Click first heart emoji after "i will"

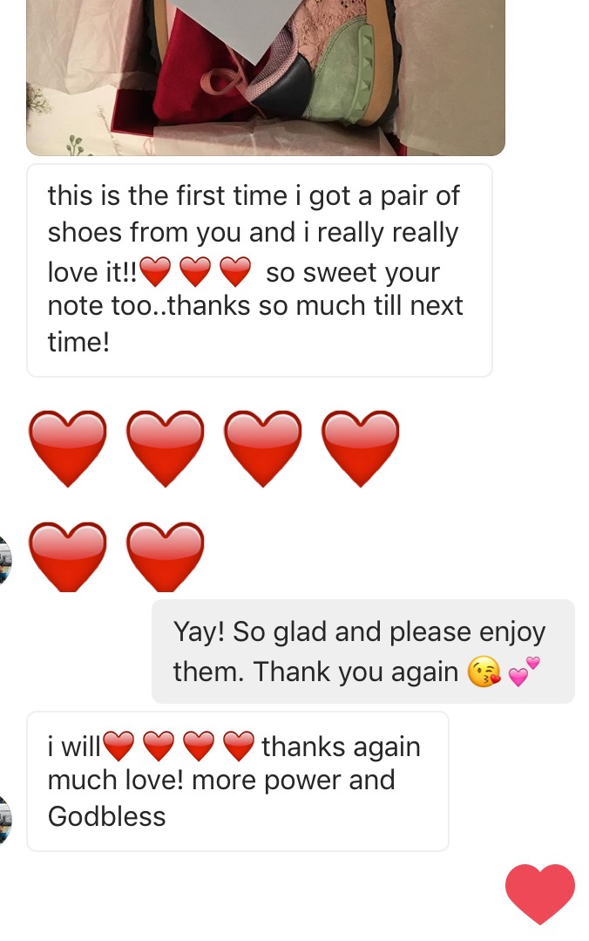click(118, 747)
